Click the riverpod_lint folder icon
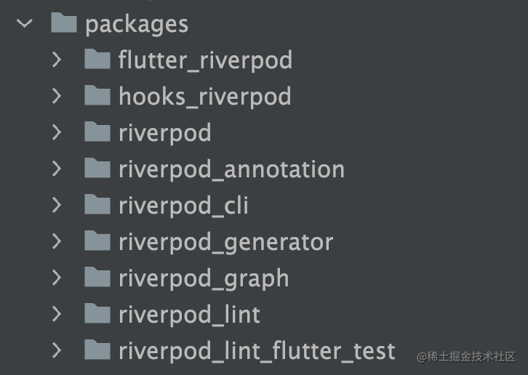Image resolution: width=528 pixels, height=375 pixels. pyautogui.click(x=97, y=313)
